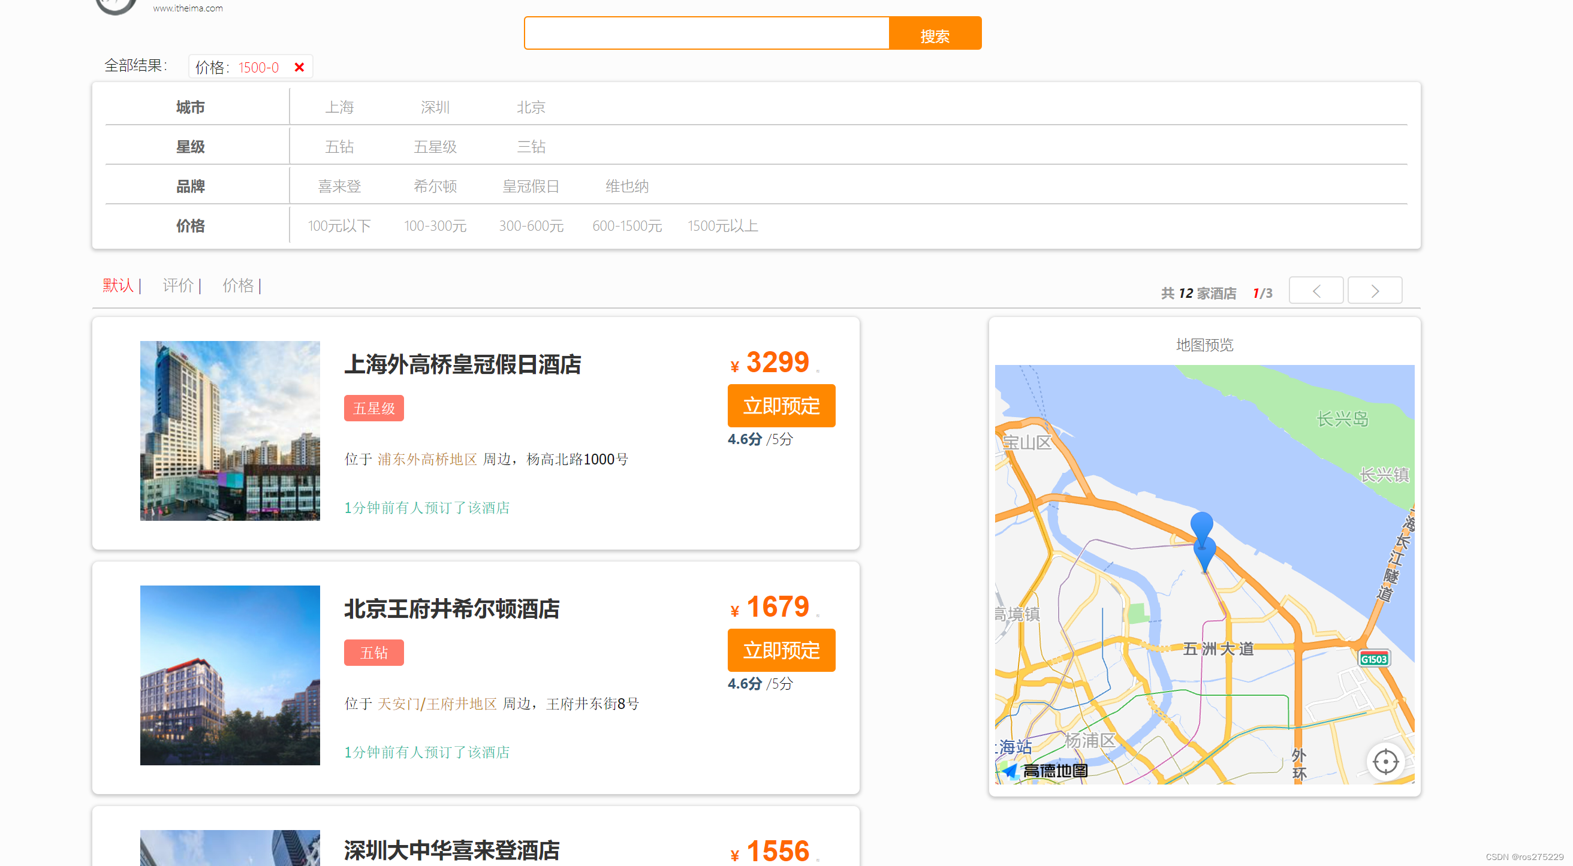Image resolution: width=1573 pixels, height=866 pixels.
Task: Open 上海外高桥皇冠假日酒店 photo thumbnail
Action: click(230, 431)
